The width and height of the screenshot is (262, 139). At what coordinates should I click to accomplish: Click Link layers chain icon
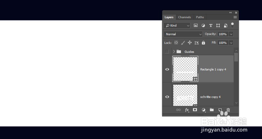[178, 110]
